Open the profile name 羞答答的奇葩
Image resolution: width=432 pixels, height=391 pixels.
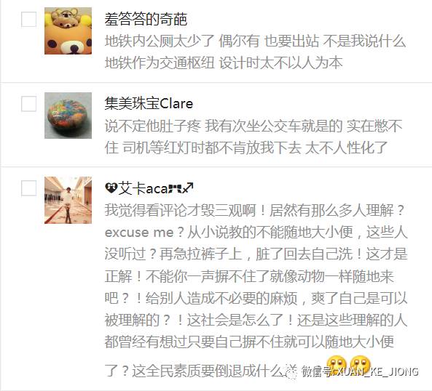pyautogui.click(x=146, y=19)
